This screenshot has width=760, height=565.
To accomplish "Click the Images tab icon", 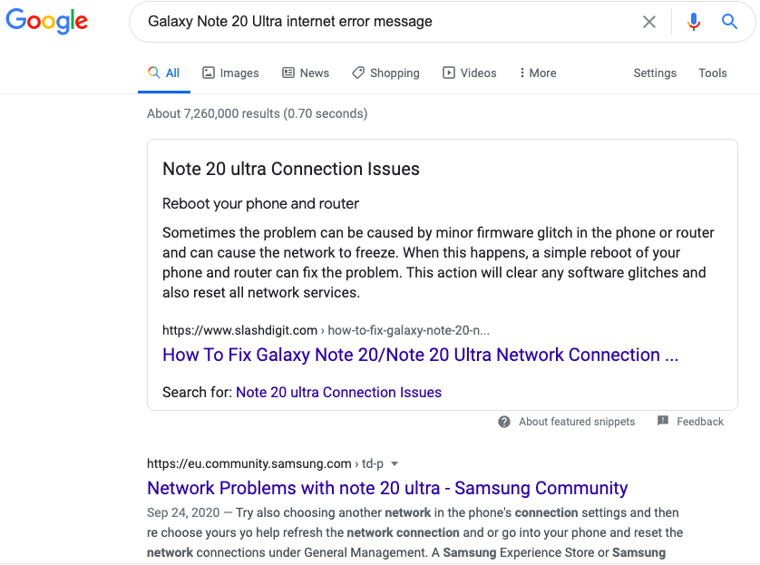I will point(209,73).
